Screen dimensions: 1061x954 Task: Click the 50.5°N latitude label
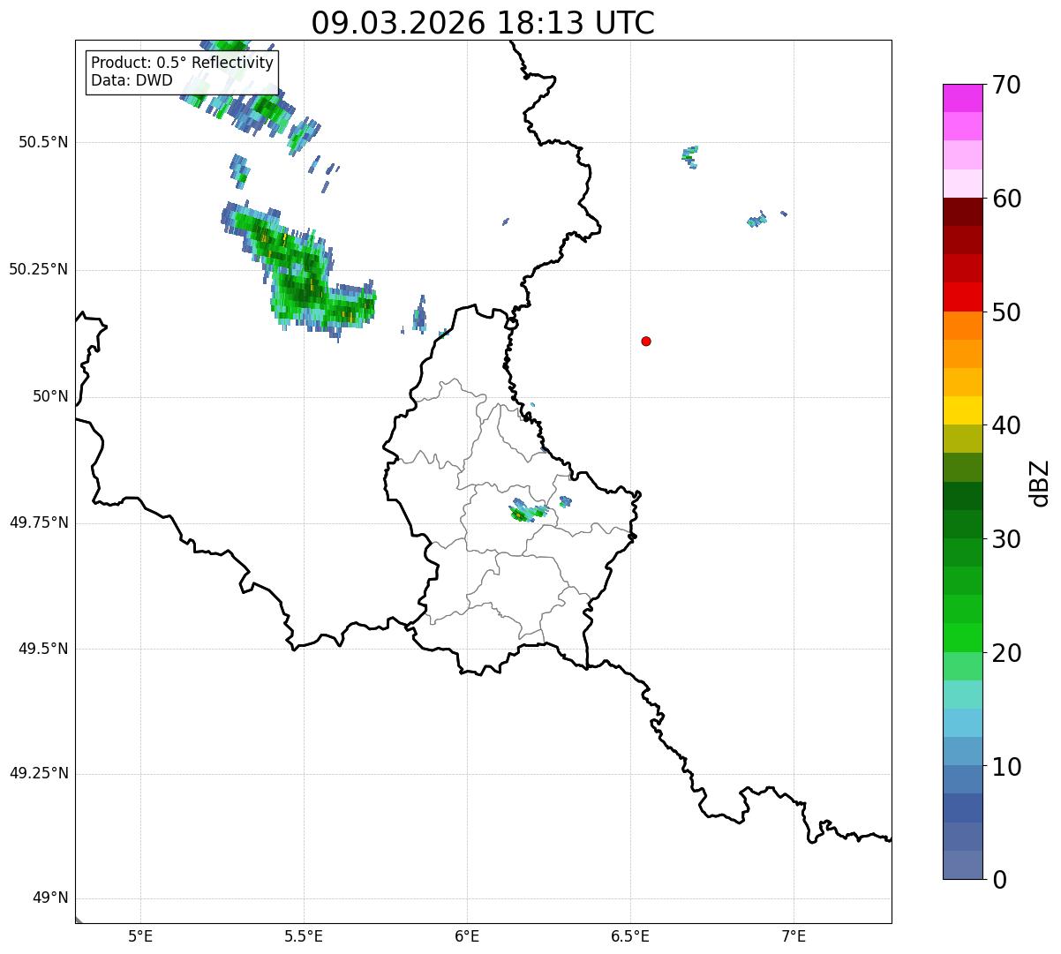[43, 142]
